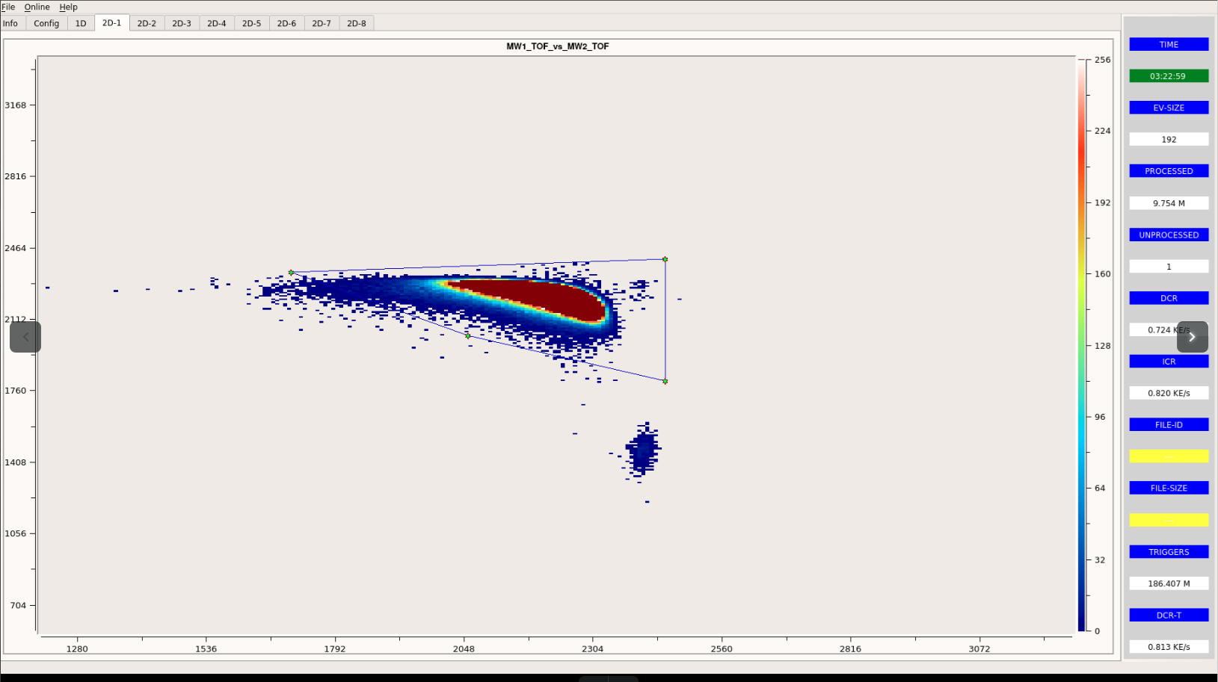Viewport: 1218px width, 682px height.
Task: Click the PROCESSED label
Action: tap(1169, 171)
